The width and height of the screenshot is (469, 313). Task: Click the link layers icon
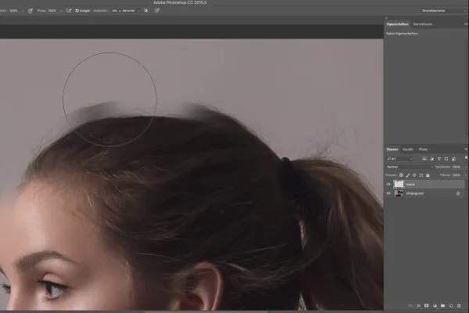(x=410, y=306)
